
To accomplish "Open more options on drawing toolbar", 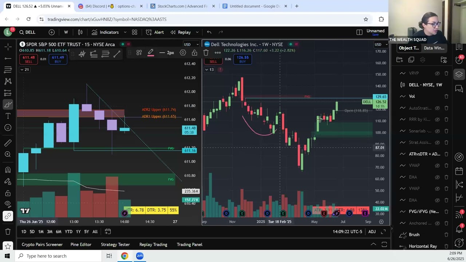I will (x=218, y=53).
